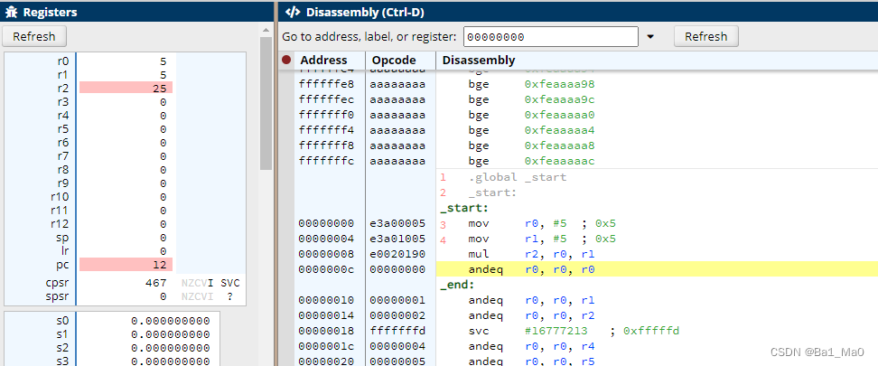Click the Registers panel bug icon
Viewport: 878px width, 366px height.
click(x=11, y=12)
